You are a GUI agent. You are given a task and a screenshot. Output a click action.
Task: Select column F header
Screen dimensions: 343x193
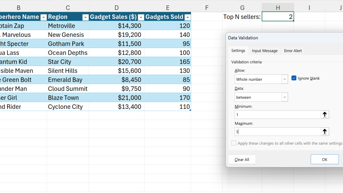pyautogui.click(x=207, y=8)
